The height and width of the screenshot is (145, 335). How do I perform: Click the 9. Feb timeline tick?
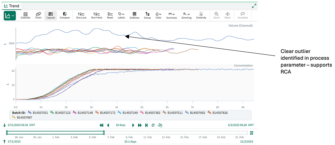click(129, 137)
